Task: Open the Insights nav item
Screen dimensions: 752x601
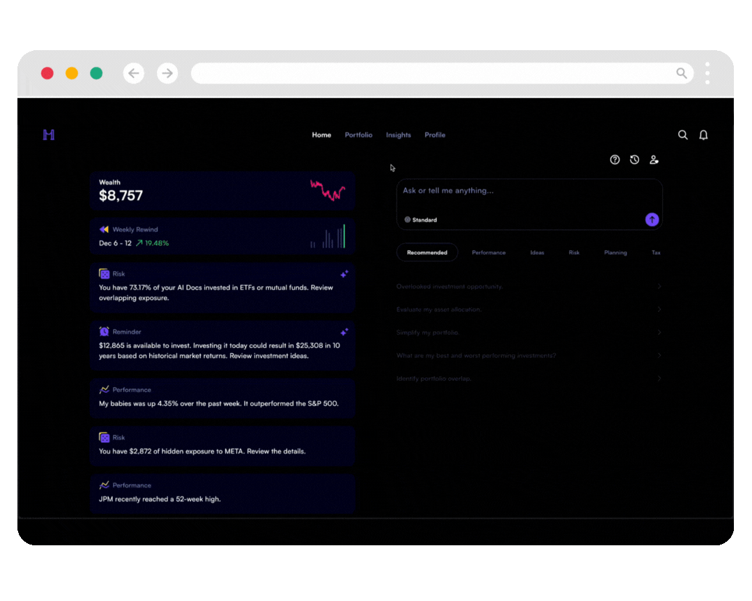Action: (398, 135)
